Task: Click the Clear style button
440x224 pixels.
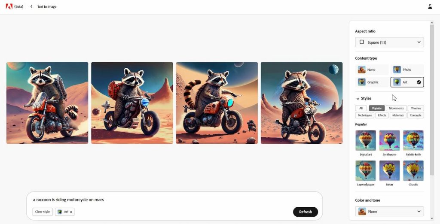Action: pos(43,212)
